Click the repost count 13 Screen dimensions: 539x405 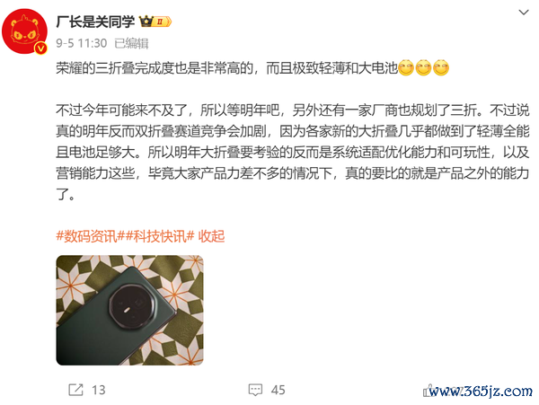(x=98, y=390)
